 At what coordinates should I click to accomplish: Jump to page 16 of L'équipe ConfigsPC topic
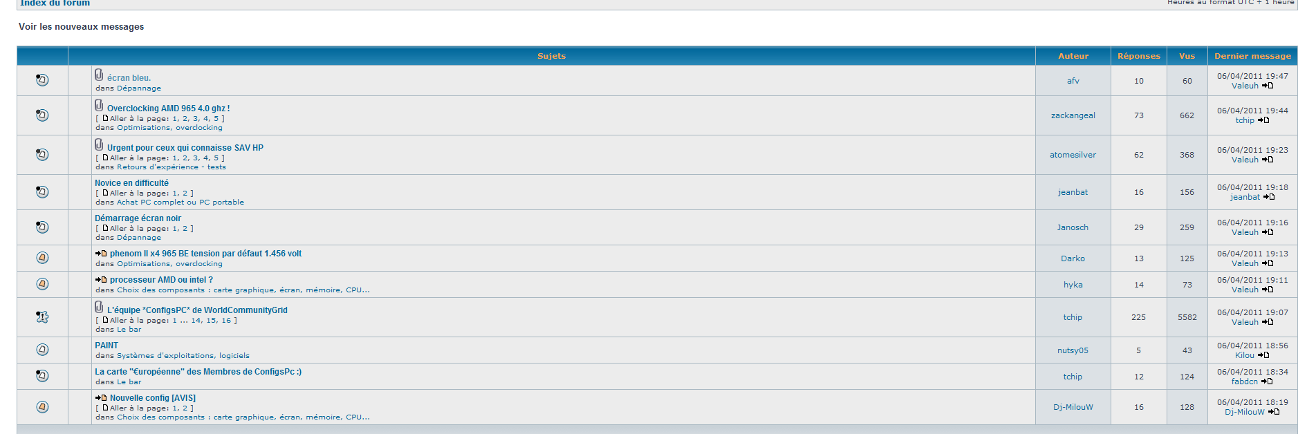coord(226,321)
